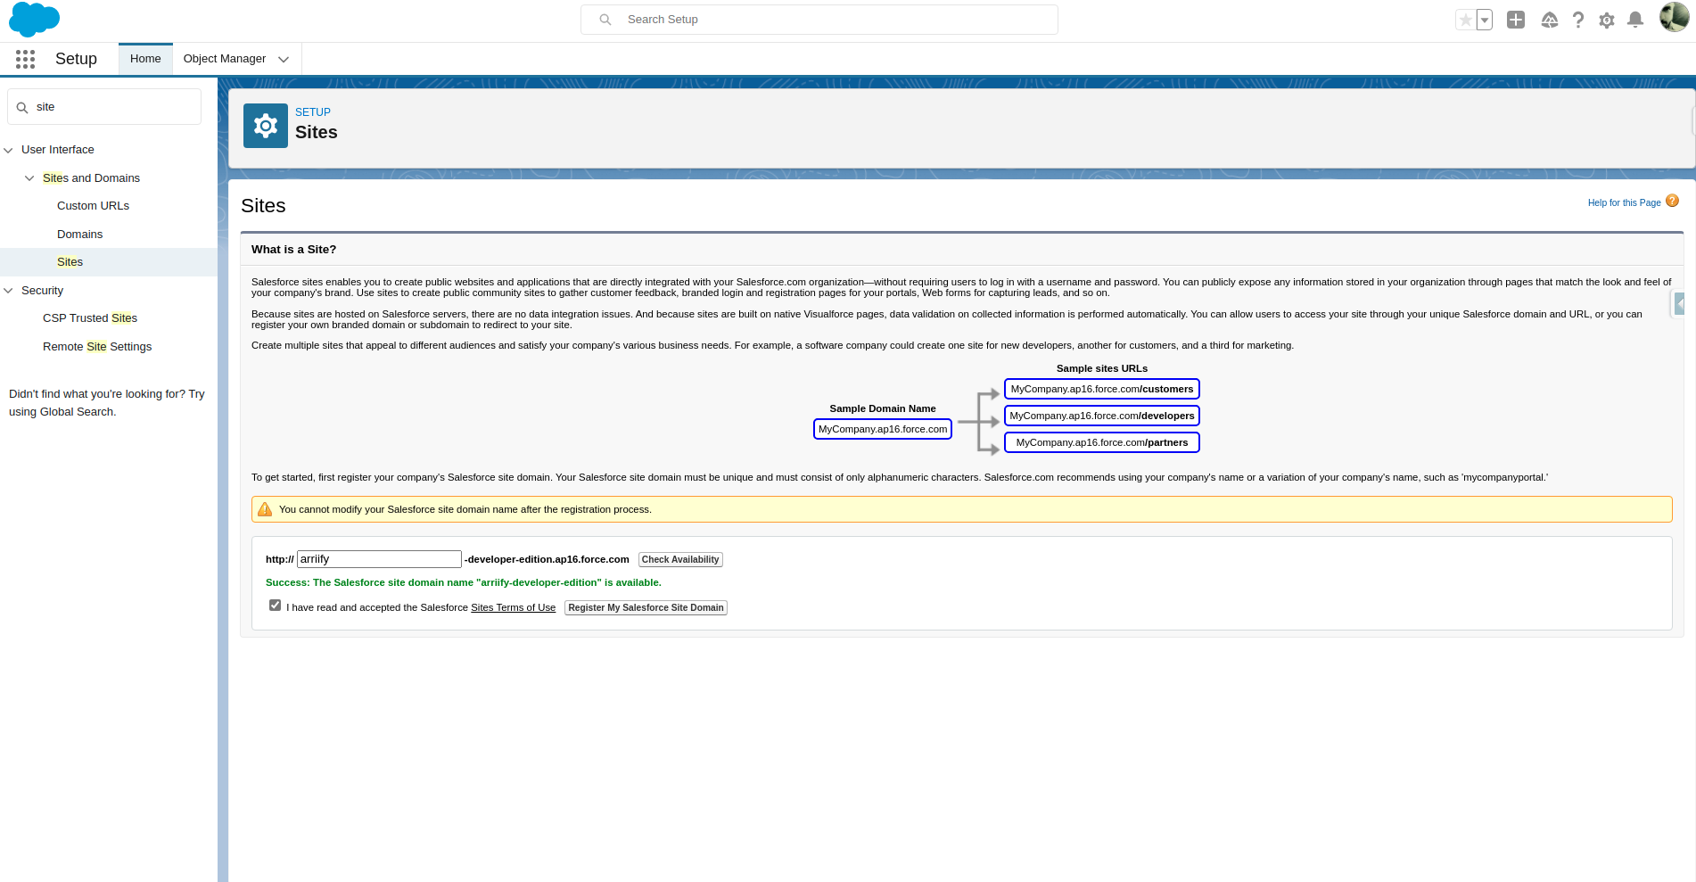Open the Sites and Domains label
This screenshot has height=882, width=1696.
point(91,178)
